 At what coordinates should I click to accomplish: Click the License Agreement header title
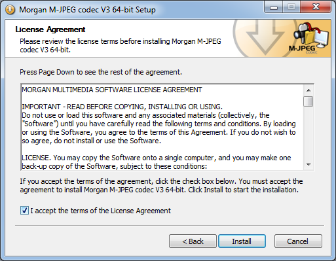tap(50, 29)
